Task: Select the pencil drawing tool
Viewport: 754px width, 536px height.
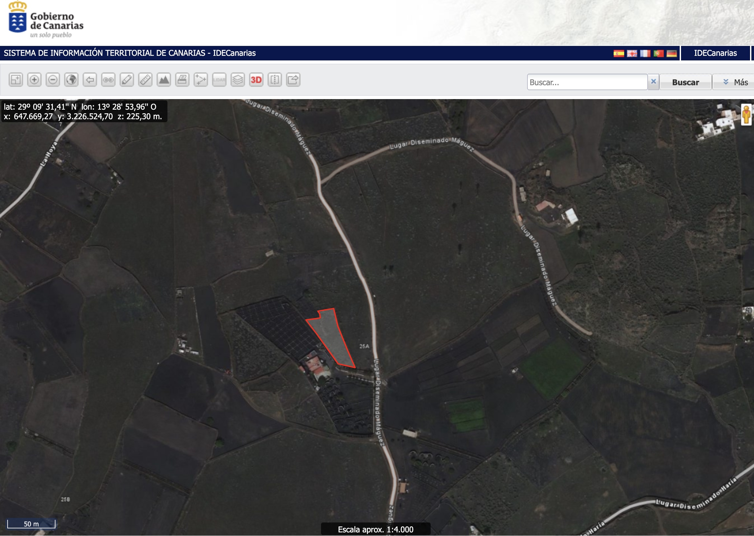Action: [127, 80]
